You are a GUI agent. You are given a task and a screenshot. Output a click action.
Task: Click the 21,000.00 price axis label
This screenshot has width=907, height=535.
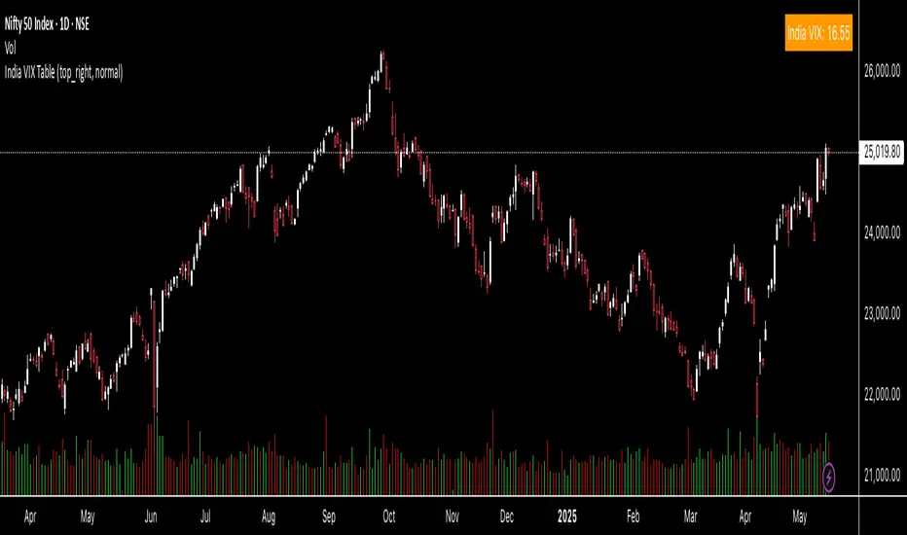tap(882, 476)
